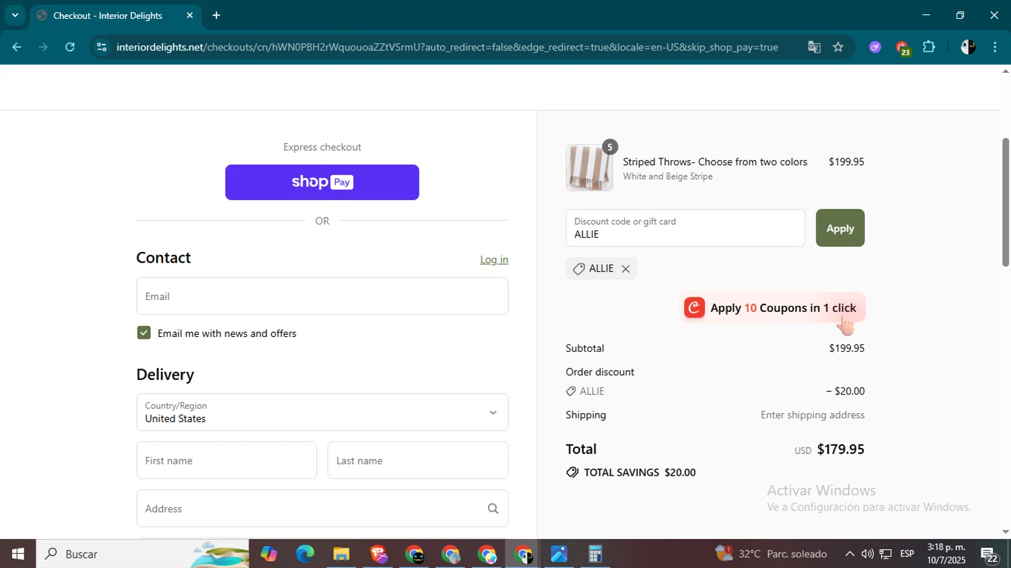
Task: Reload the checkout page
Action: pyautogui.click(x=70, y=47)
